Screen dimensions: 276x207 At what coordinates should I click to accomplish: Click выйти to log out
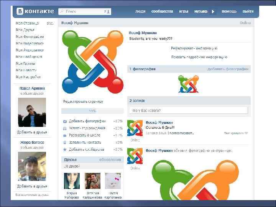248,11
